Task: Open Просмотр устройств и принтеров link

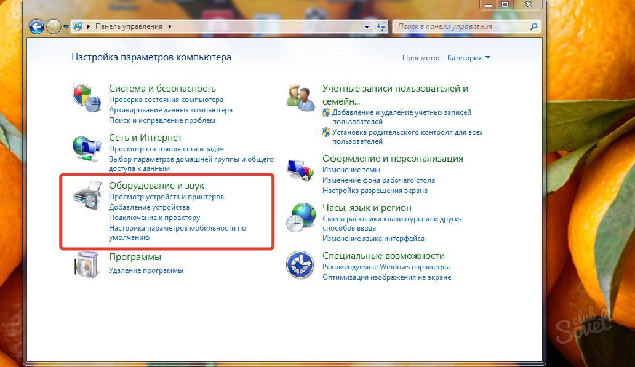Action: pyautogui.click(x=166, y=197)
